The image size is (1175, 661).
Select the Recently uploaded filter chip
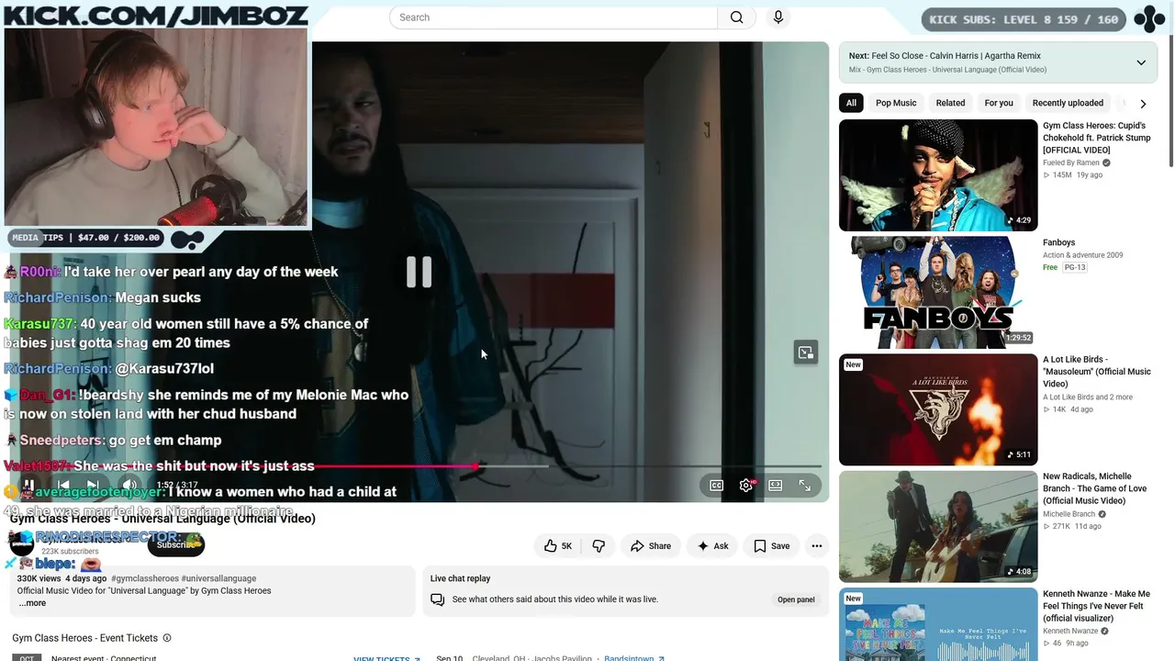click(1068, 103)
